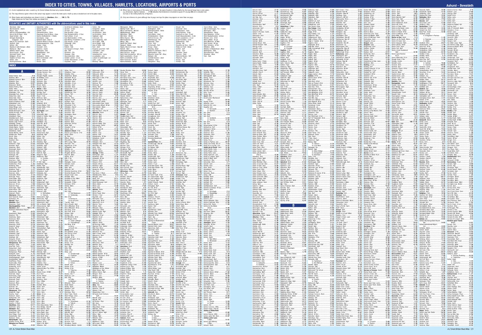Click 'Dumfries & Galloway : Dum' abbreviation entry
The width and height of the screenshot is (482, 335).
(74, 27)
